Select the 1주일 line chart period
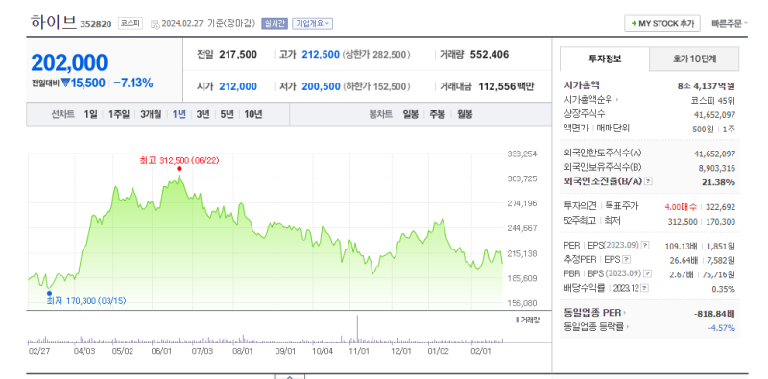This screenshot has width=768, height=379. (119, 114)
